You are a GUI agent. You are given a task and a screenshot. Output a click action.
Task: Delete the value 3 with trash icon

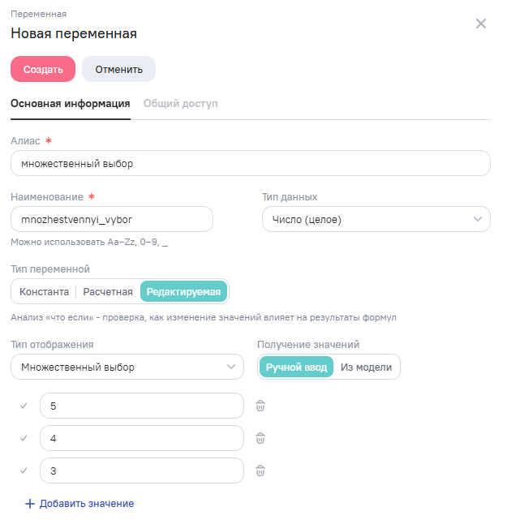(x=260, y=471)
